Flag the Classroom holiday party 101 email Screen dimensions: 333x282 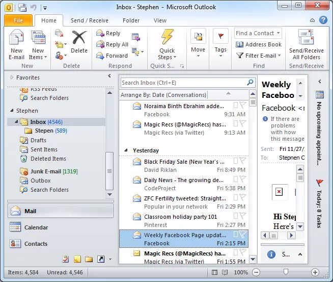pos(242,215)
